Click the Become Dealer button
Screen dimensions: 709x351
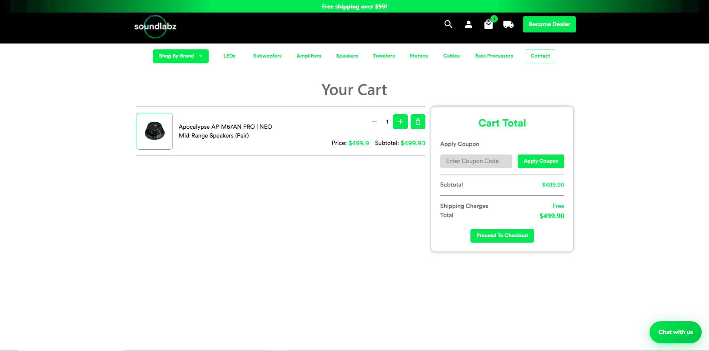click(549, 24)
